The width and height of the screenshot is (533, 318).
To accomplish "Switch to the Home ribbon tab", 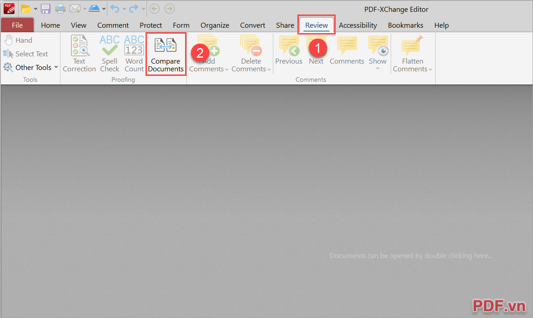I will 50,25.
